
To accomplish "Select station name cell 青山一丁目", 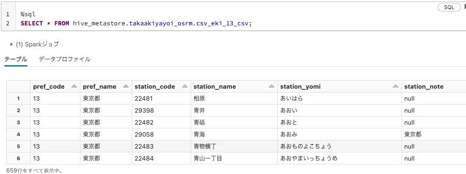I will (234, 158).
